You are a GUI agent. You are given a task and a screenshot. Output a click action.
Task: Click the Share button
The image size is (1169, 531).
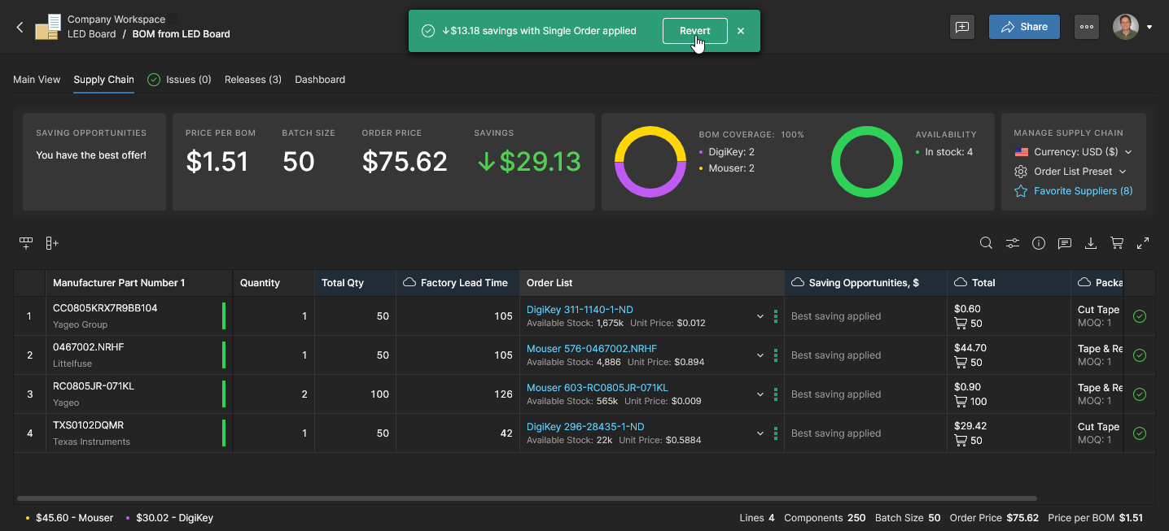click(1023, 27)
